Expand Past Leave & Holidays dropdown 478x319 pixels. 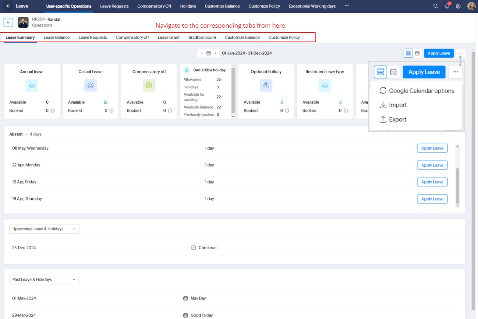(x=44, y=280)
